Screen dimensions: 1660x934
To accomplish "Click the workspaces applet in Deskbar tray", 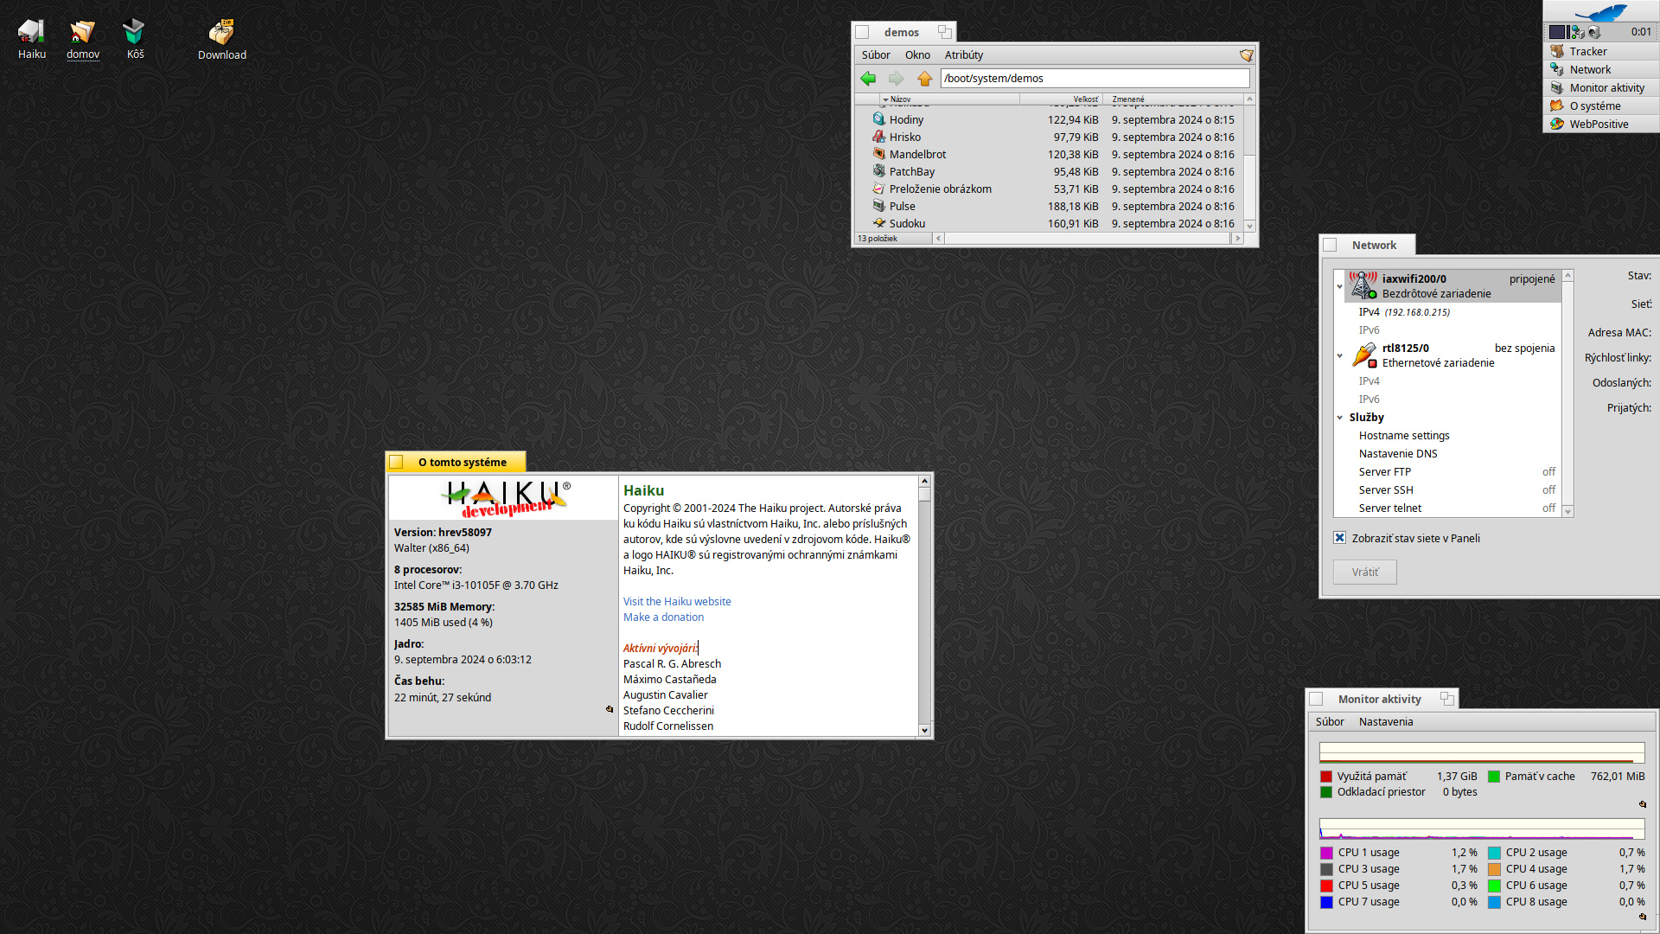I will pos(1557,32).
